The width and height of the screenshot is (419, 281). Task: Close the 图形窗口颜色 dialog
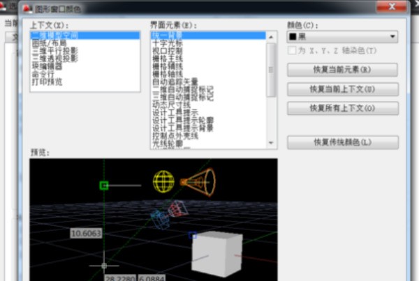[392, 6]
